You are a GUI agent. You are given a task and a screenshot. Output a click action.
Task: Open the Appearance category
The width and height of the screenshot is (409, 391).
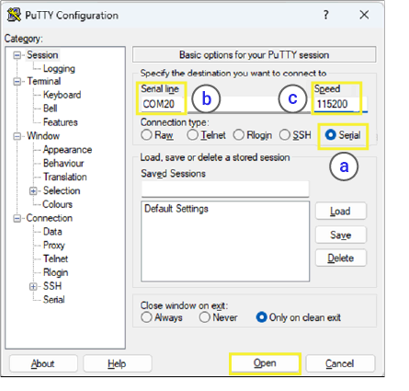(67, 150)
